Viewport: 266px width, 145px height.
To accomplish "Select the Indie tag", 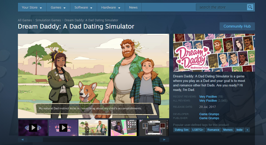I will (240, 130).
